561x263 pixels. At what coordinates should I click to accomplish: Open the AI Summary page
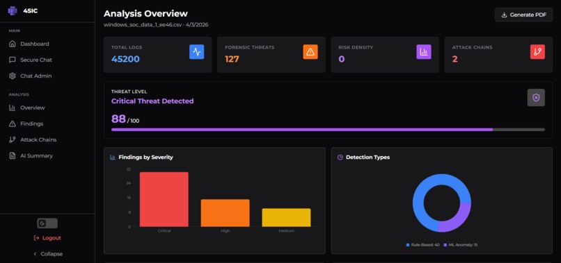[x=47, y=156]
